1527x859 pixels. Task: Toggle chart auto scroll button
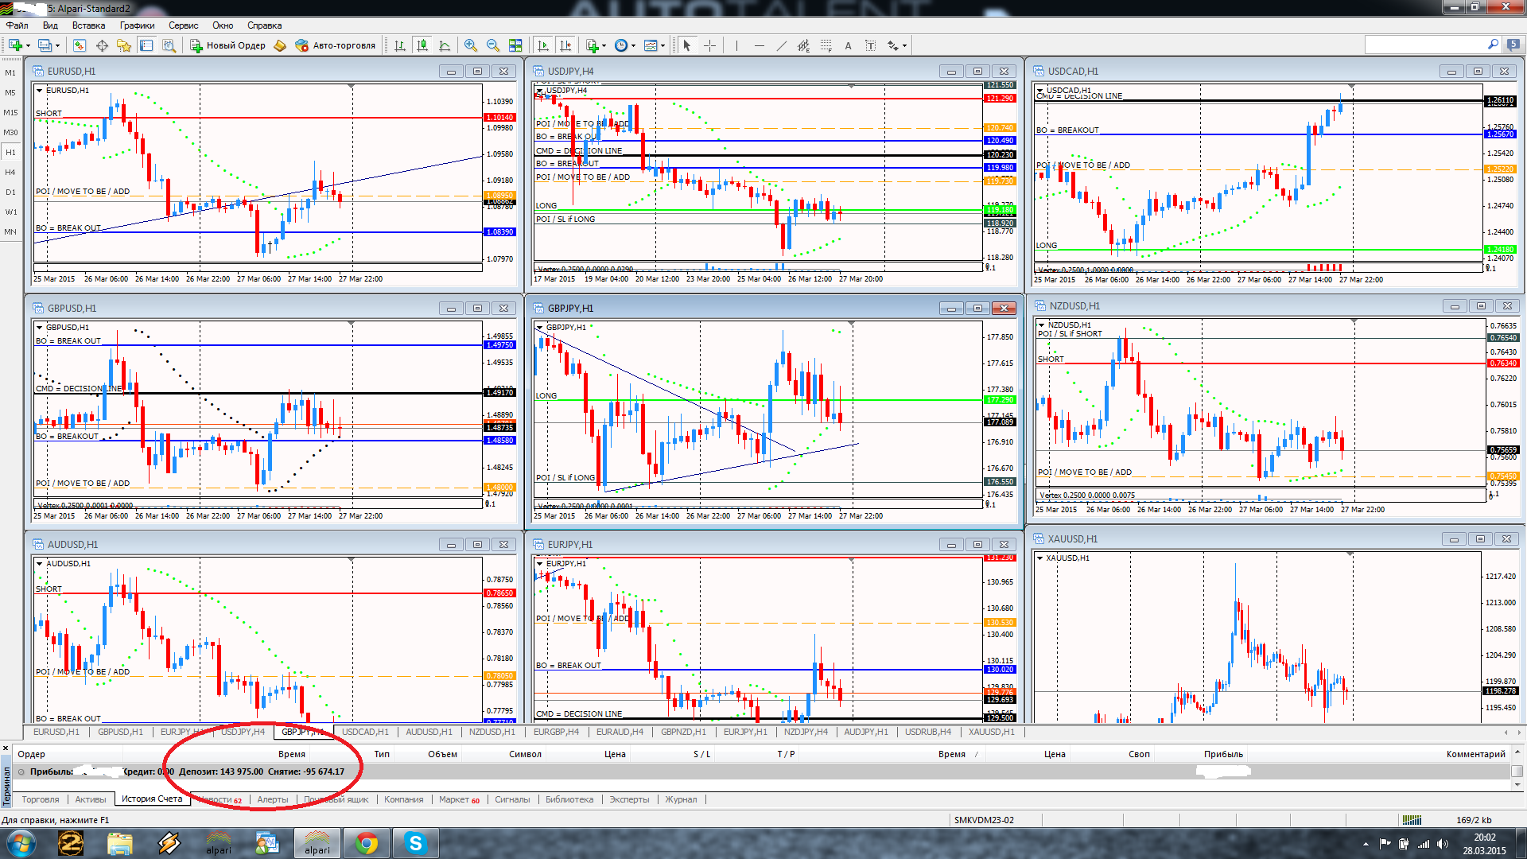(543, 45)
